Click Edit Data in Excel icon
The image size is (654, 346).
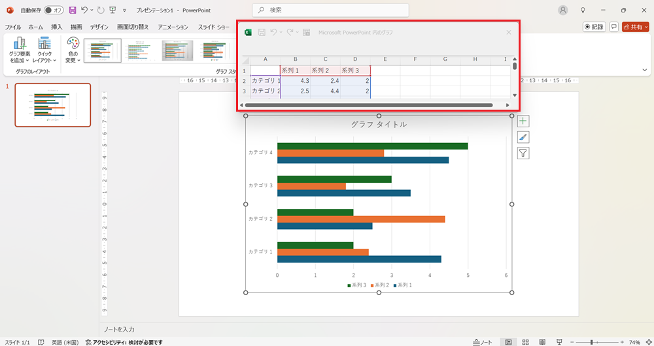(306, 33)
